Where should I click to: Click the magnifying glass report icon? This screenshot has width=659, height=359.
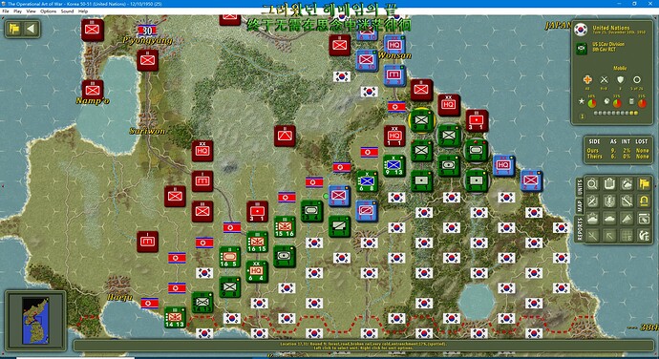pos(592,183)
